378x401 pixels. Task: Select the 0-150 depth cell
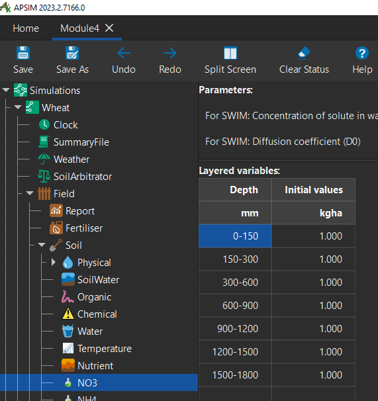(x=235, y=236)
